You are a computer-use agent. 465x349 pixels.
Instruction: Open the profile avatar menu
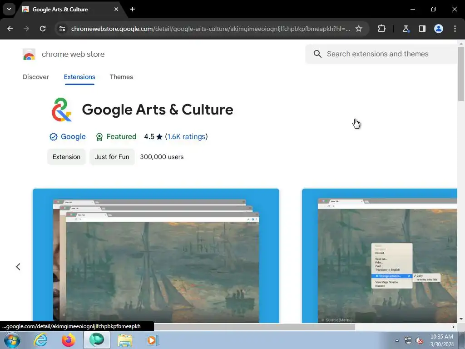439,29
